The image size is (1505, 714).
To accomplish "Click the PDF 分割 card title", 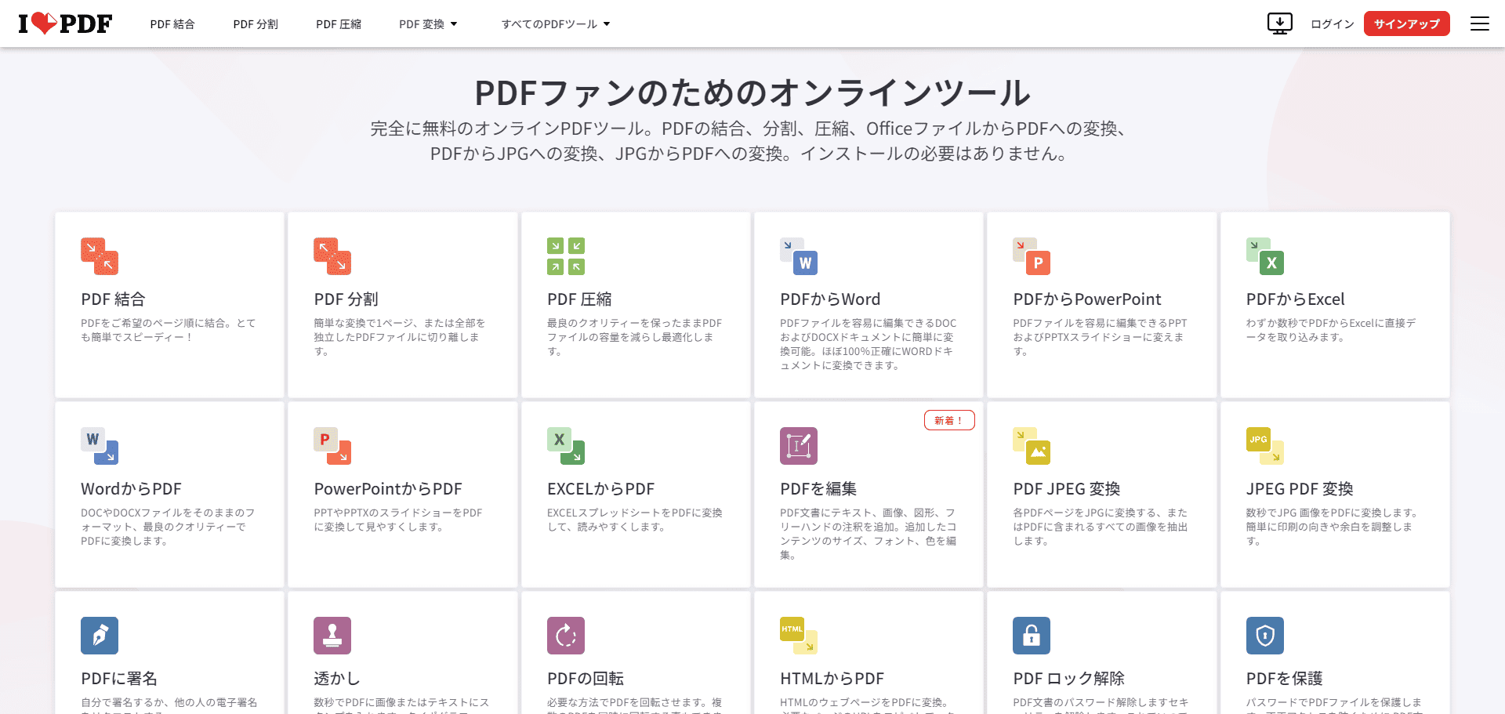I will (346, 299).
